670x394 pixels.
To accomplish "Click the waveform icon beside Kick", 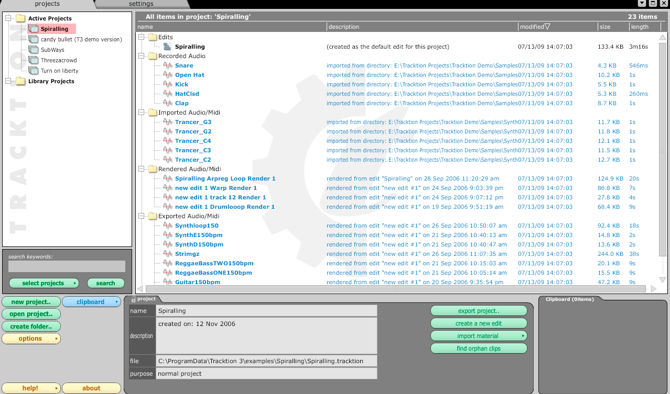I will click(167, 84).
